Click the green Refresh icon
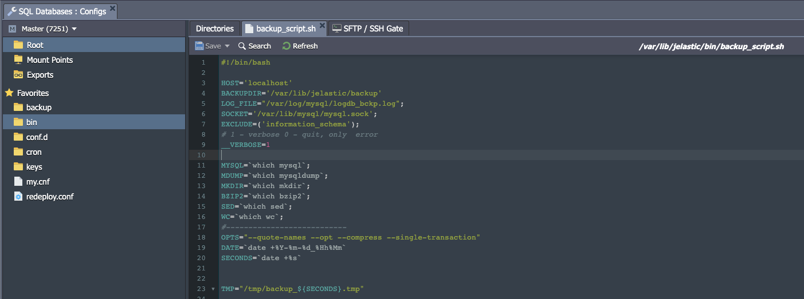 (x=287, y=46)
